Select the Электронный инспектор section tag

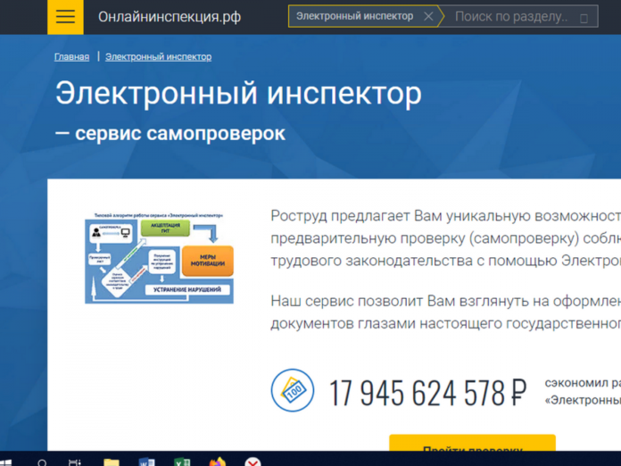pyautogui.click(x=354, y=16)
